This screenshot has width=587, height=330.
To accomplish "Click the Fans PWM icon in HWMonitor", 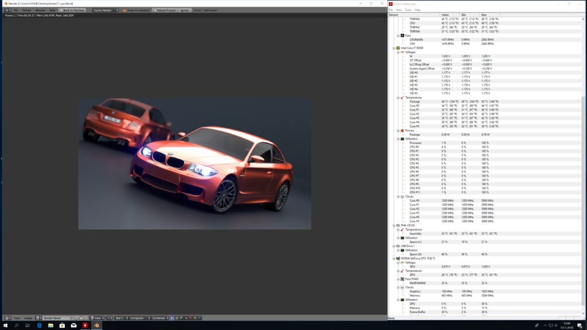I will coord(402,279).
